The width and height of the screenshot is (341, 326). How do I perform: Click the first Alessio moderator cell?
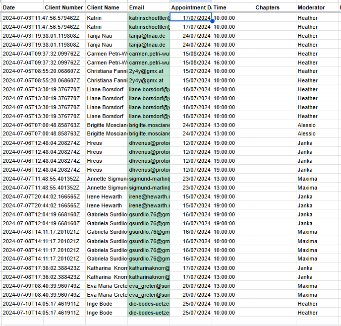(x=317, y=125)
